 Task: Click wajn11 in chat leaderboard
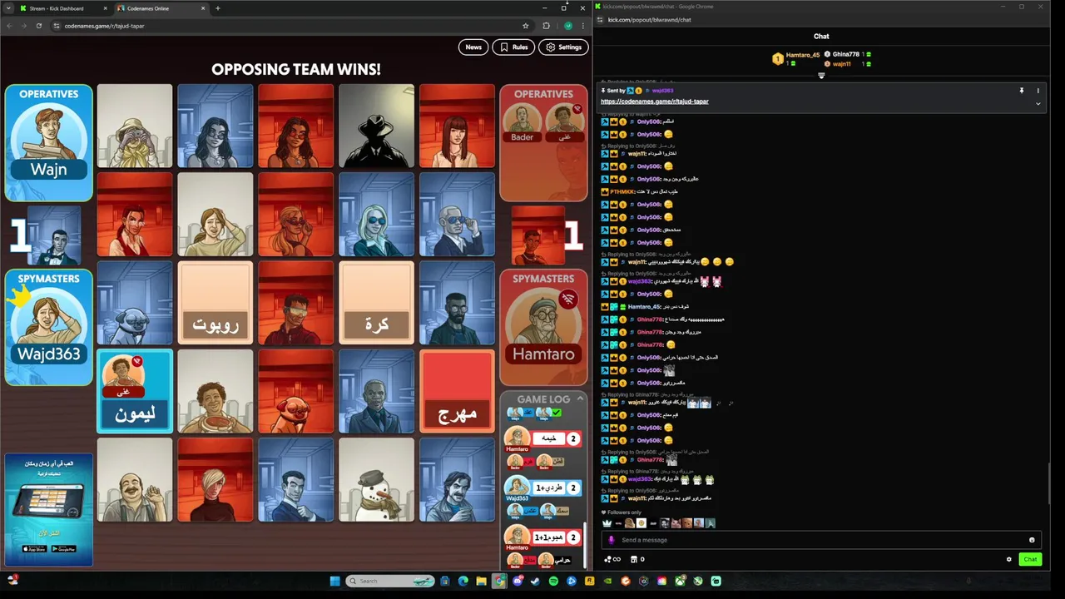pos(842,64)
